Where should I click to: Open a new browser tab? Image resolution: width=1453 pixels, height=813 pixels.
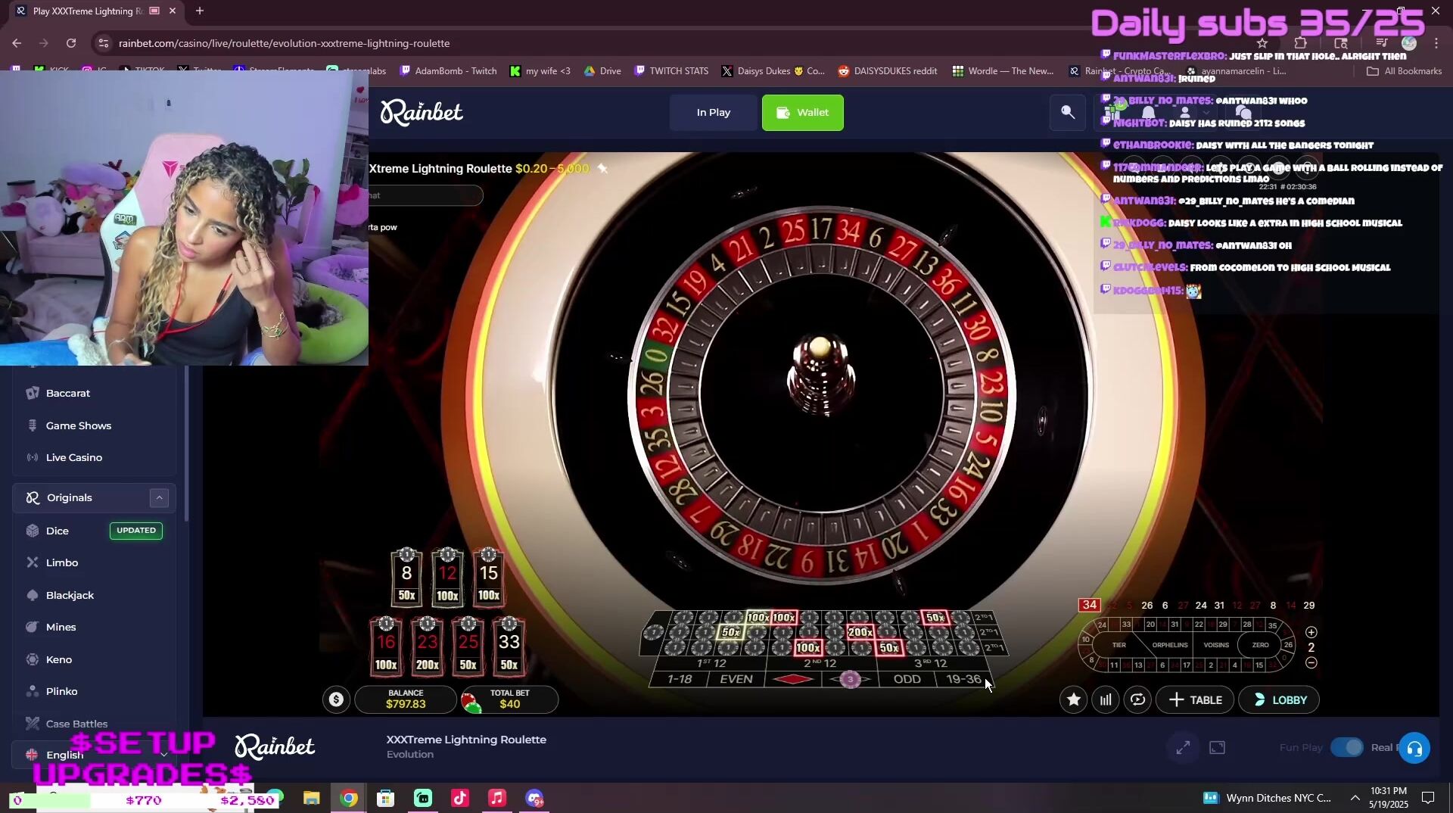[200, 11]
